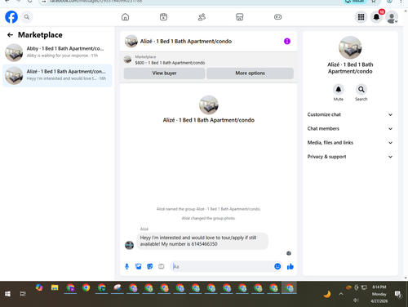This screenshot has width=408, height=307.
Task: Open File Explorer from the taskbar
Action: pyautogui.click(x=55, y=288)
